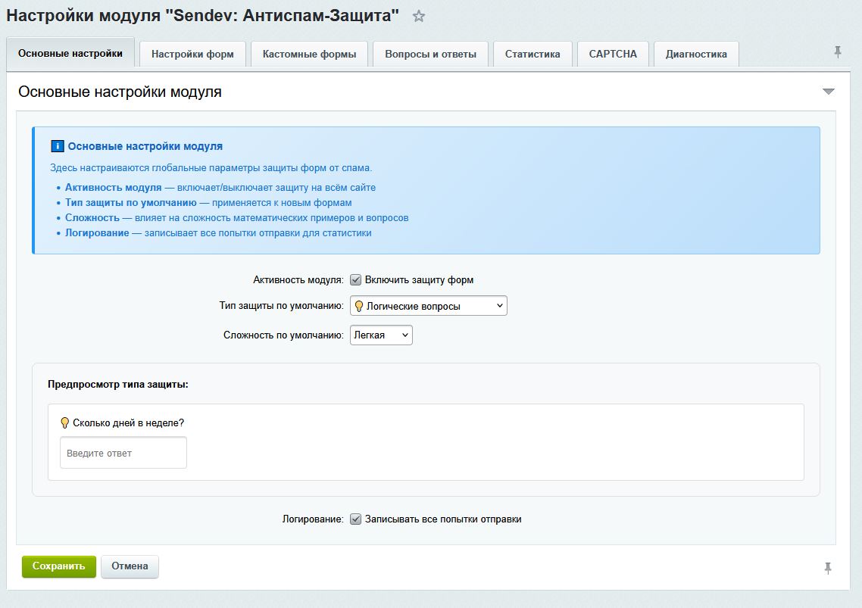Click the Сохранить button
Image resolution: width=862 pixels, height=608 pixels.
pos(58,566)
